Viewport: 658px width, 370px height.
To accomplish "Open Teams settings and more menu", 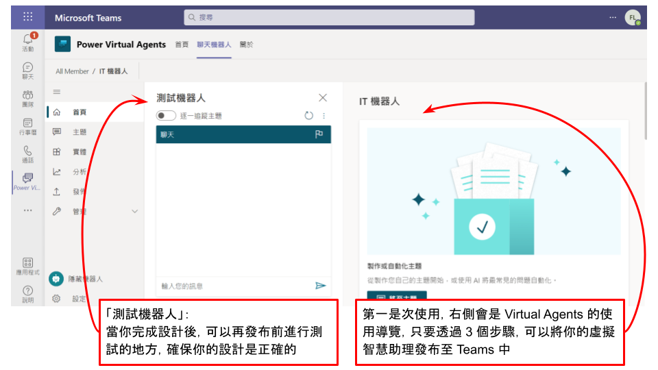I will [x=613, y=17].
